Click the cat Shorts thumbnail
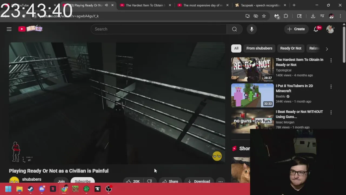This screenshot has width=346, height=195. (241, 170)
